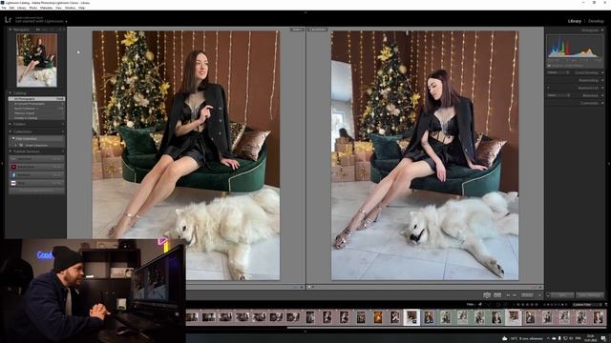Image resolution: width=611 pixels, height=343 pixels.
Task: Click Find More Services Online button
Action: 36,191
